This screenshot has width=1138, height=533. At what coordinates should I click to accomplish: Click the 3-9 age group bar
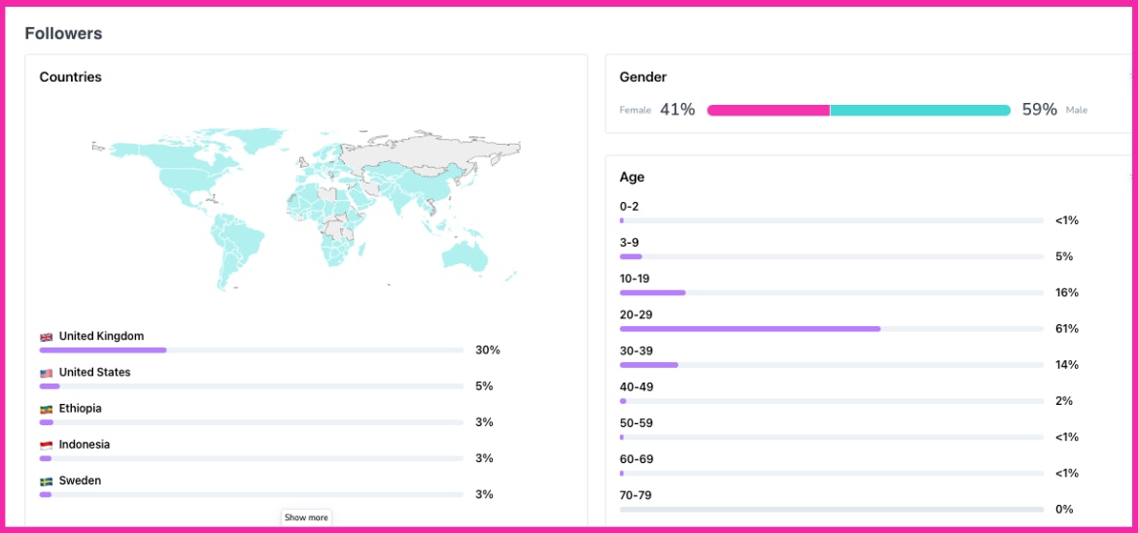[631, 256]
